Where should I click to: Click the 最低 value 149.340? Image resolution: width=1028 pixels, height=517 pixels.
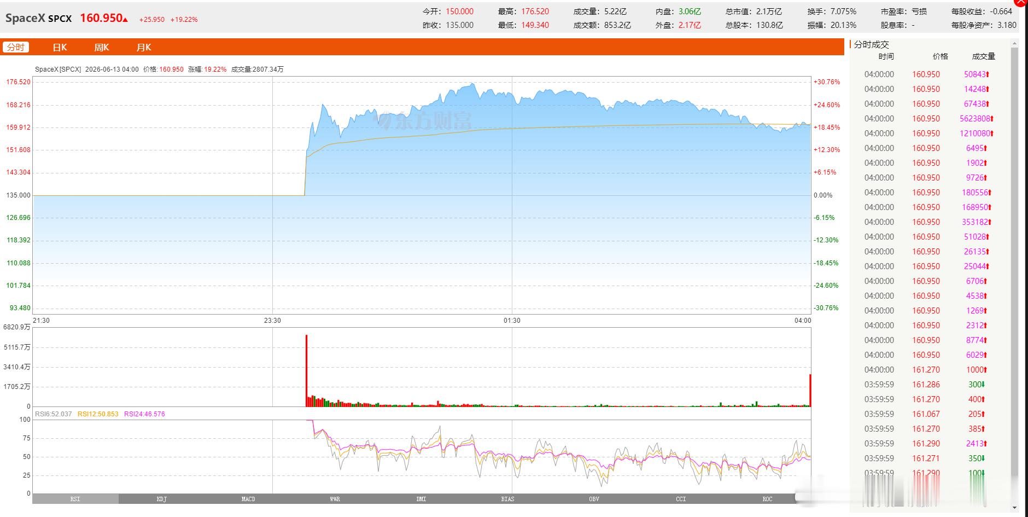(x=535, y=25)
